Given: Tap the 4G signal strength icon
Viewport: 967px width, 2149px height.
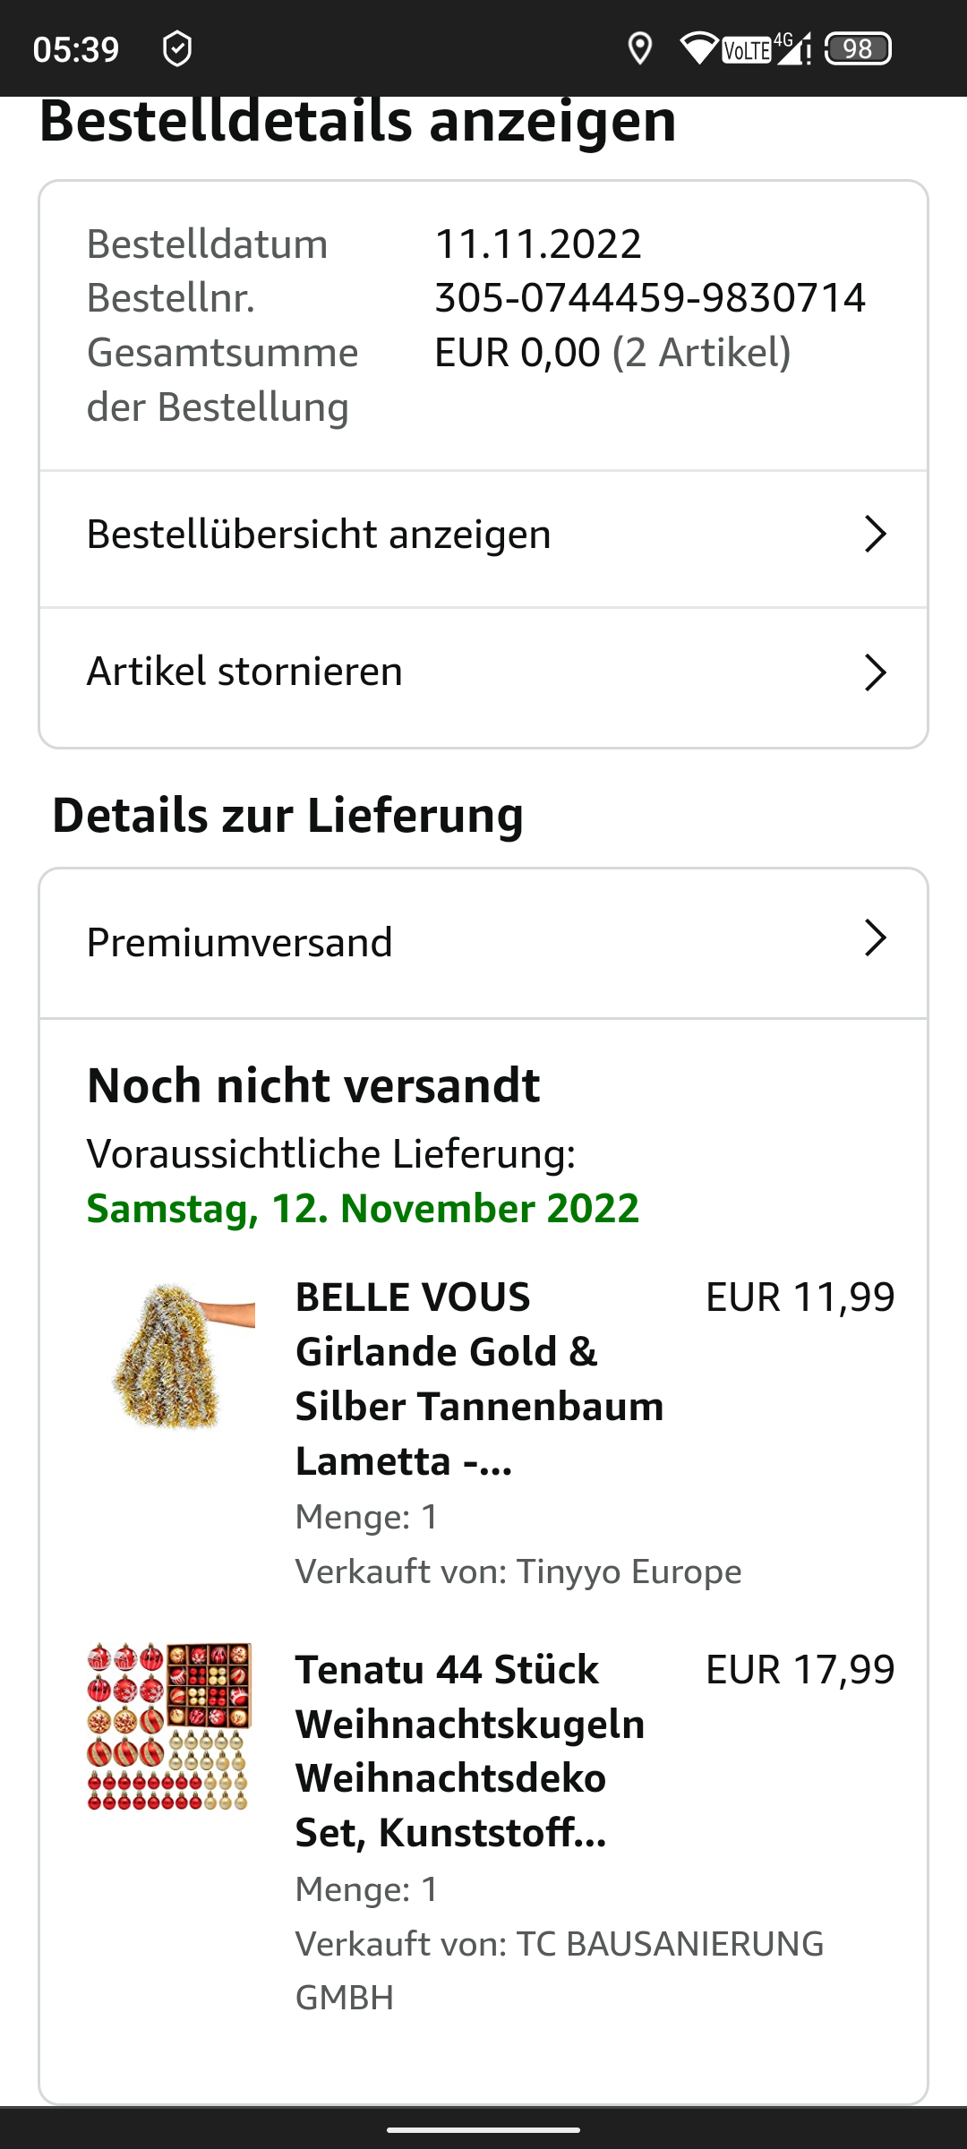Looking at the screenshot, I should tap(793, 48).
